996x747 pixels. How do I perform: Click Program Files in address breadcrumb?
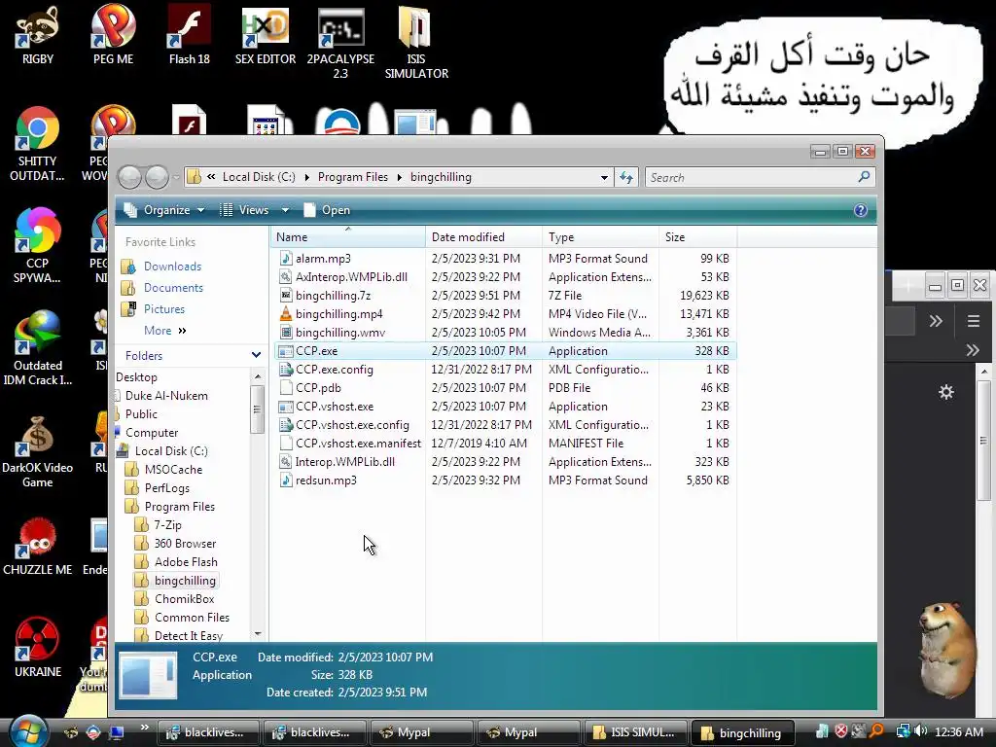352,177
